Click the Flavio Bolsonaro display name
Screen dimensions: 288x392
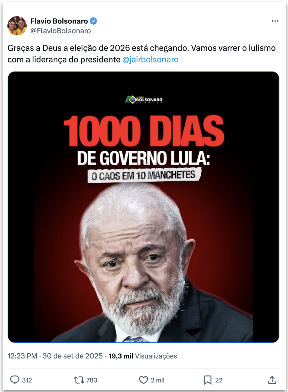(x=59, y=21)
